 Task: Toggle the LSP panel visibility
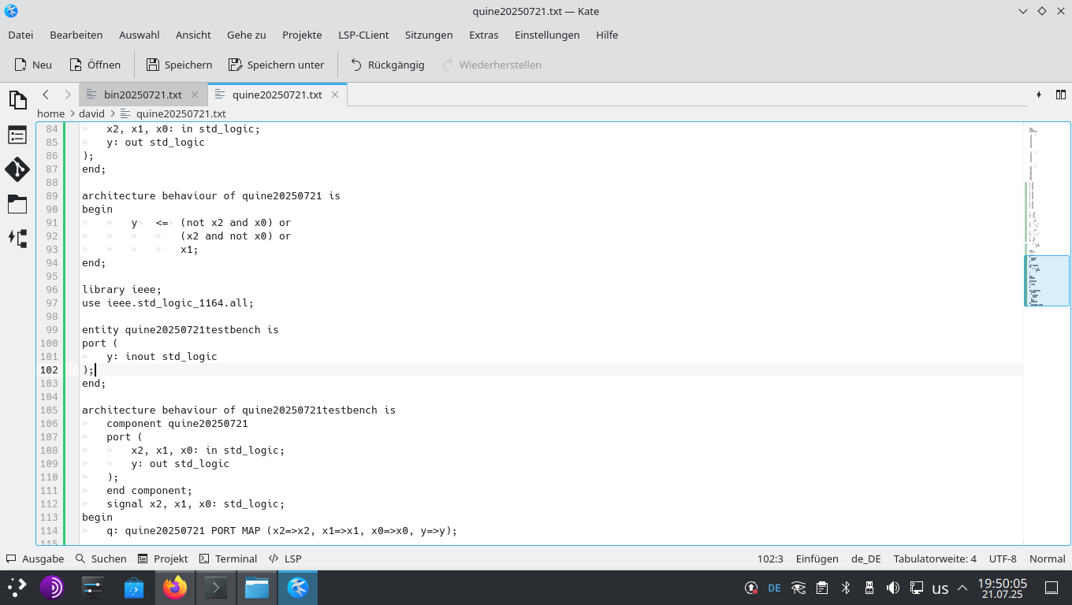click(285, 559)
